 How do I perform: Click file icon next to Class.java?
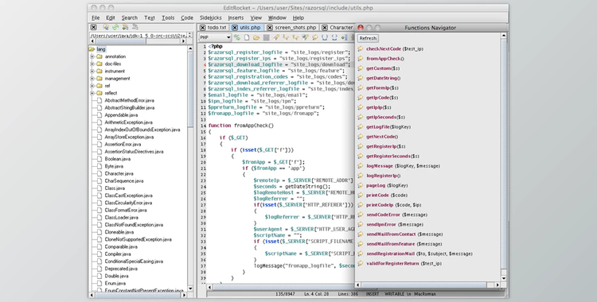click(99, 188)
